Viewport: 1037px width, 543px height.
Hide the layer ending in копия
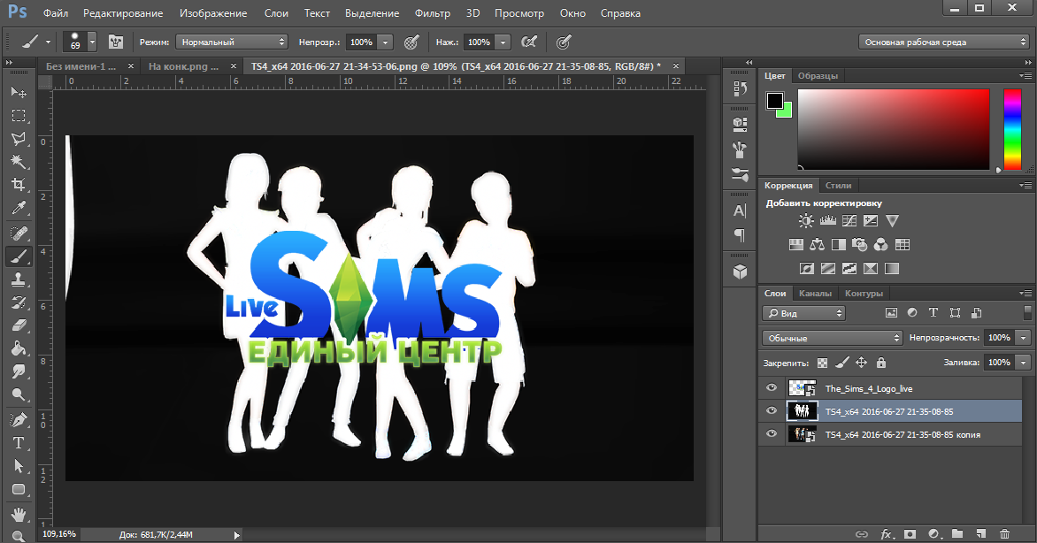772,434
